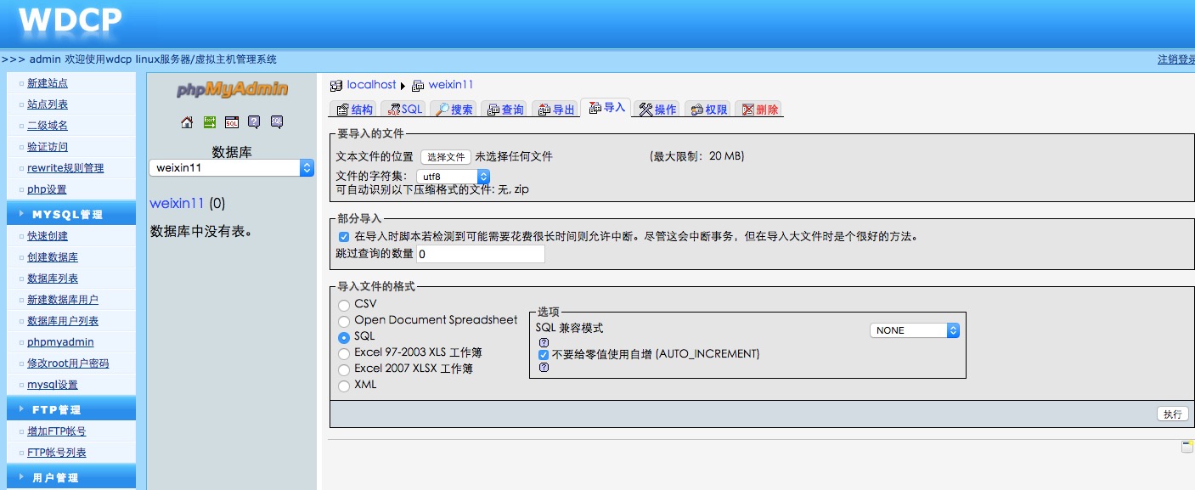
Task: Open the utf8 character set dropdown
Action: (453, 177)
